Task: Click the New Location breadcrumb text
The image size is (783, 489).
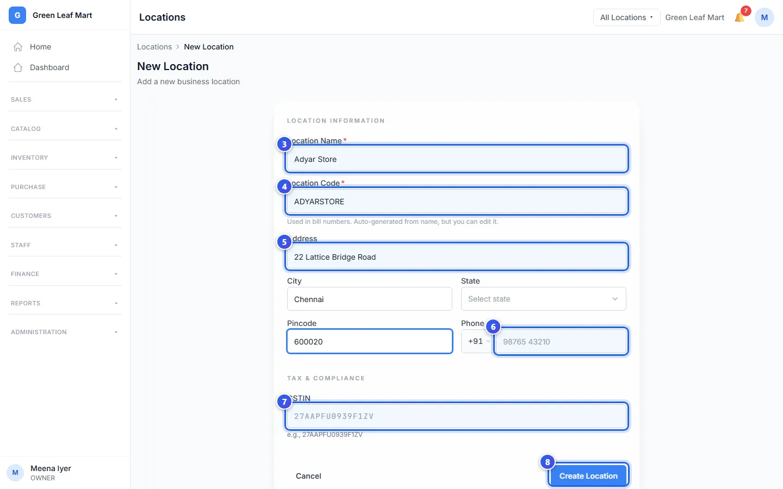Action: click(x=209, y=47)
